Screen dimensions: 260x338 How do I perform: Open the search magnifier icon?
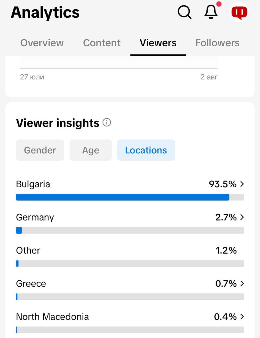pyautogui.click(x=184, y=12)
